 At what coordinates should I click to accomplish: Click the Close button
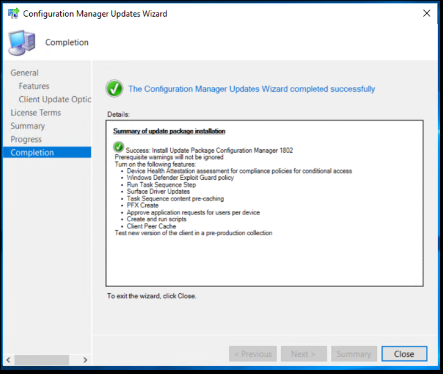404,354
